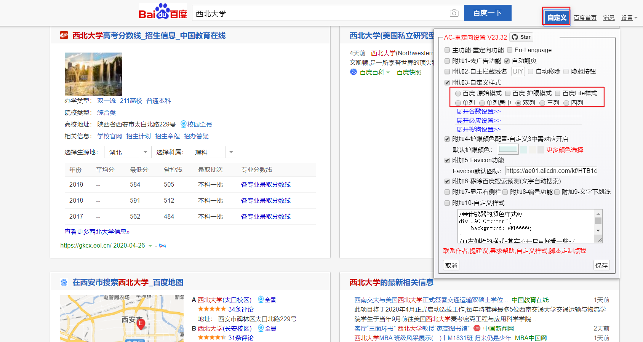
Task: Click the red site icon before 西北大学高考分数线
Action: (x=64, y=35)
